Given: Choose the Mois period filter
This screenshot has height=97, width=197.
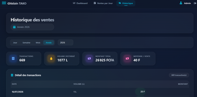Looking at the screenshot, I should pyautogui.click(x=38, y=43).
